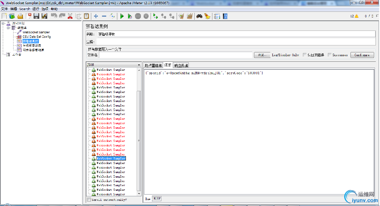This screenshot has width=380, height=206.
Task: Click the highlighted WebSocket Sampler result row
Action: [x=111, y=158]
